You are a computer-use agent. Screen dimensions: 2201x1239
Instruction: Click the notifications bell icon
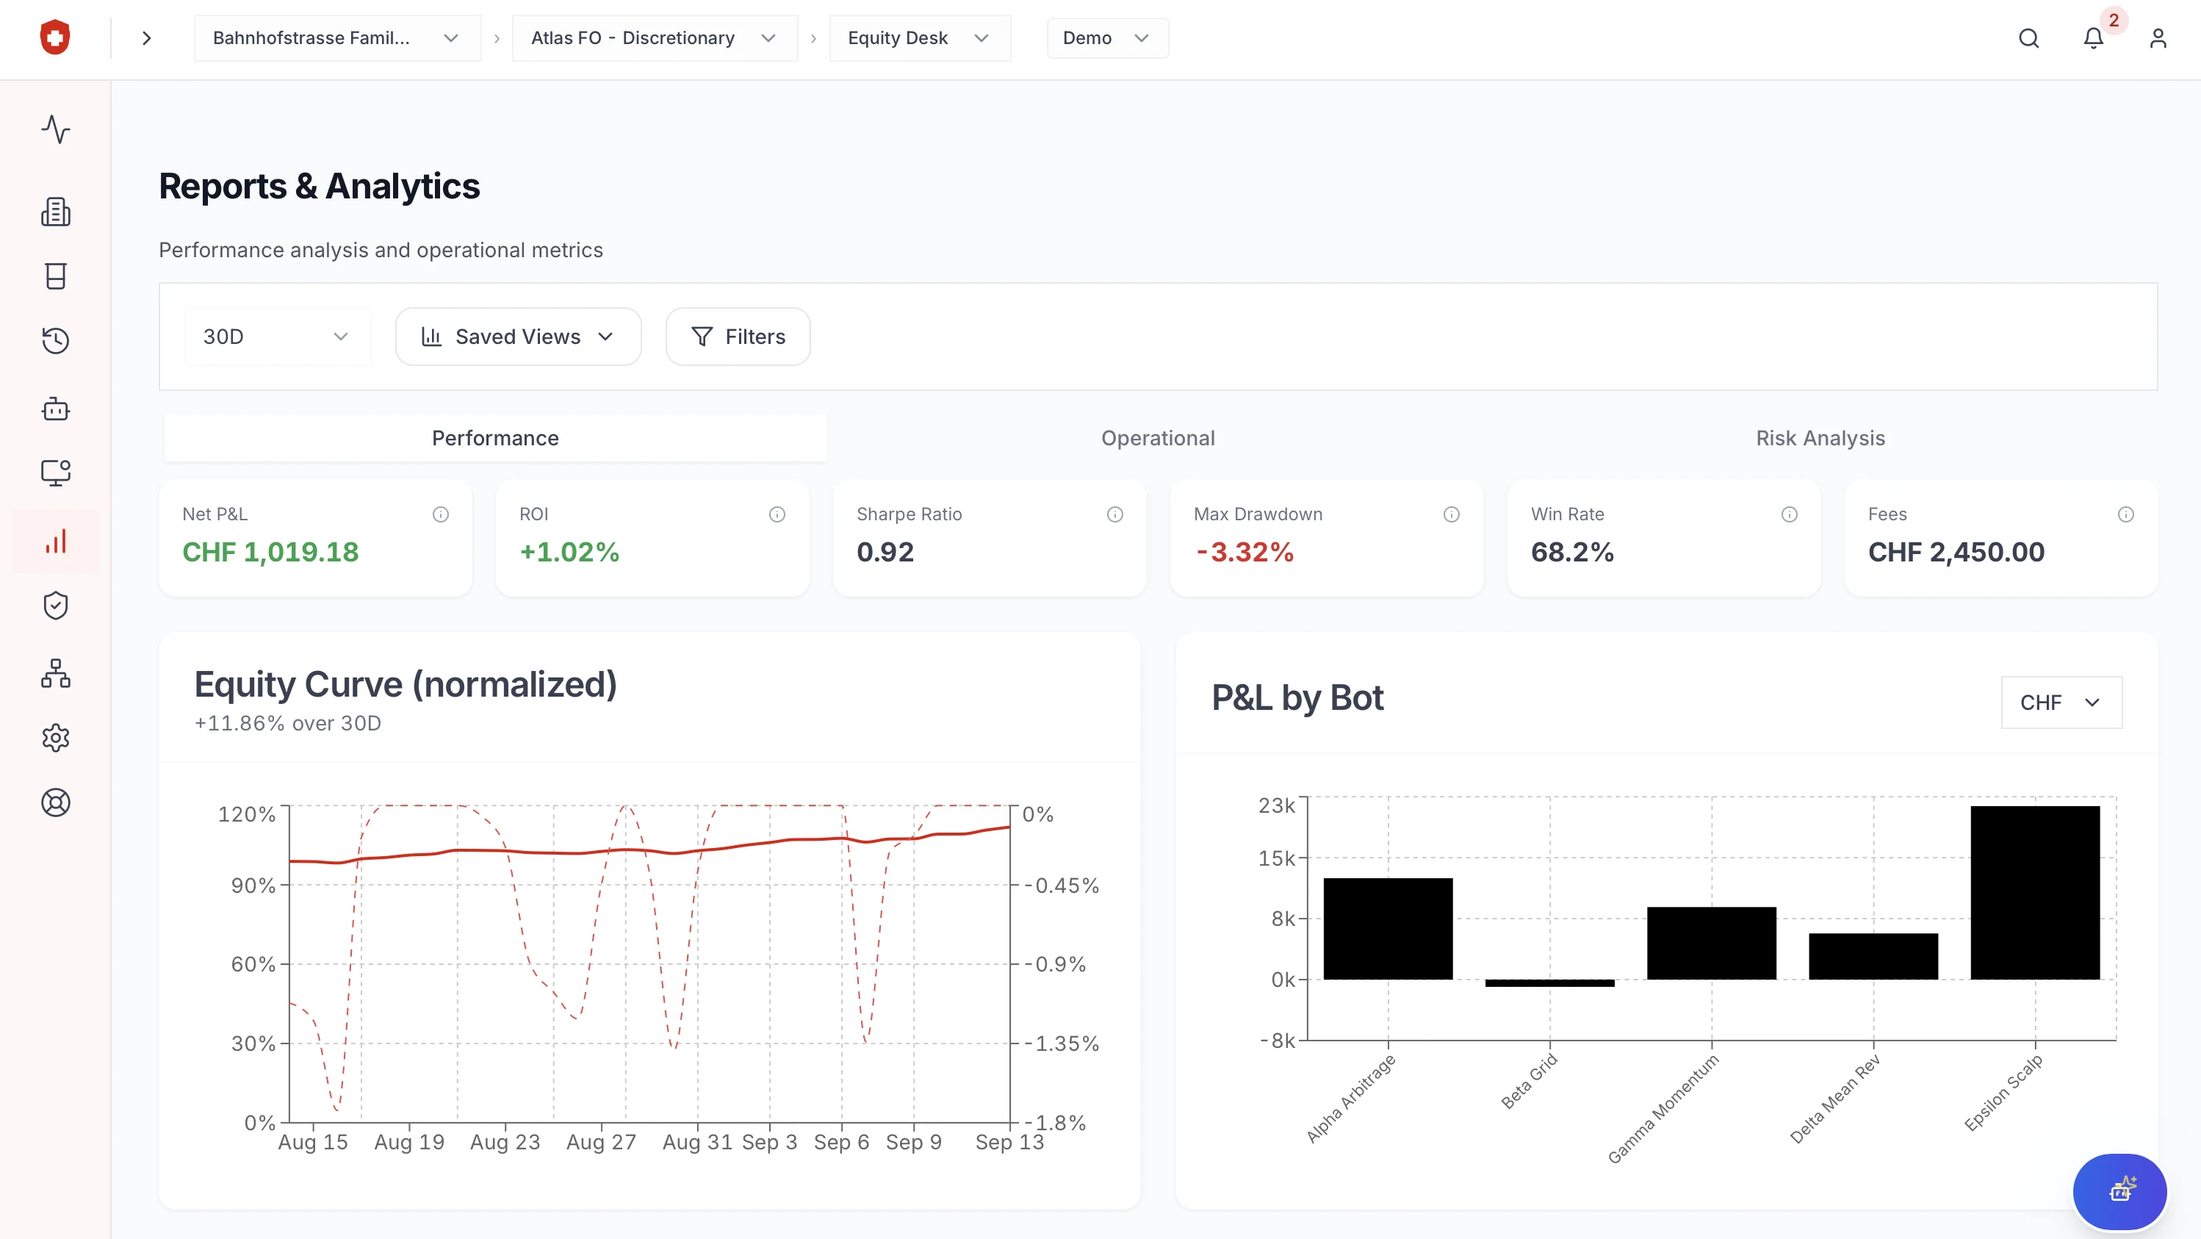click(2092, 38)
